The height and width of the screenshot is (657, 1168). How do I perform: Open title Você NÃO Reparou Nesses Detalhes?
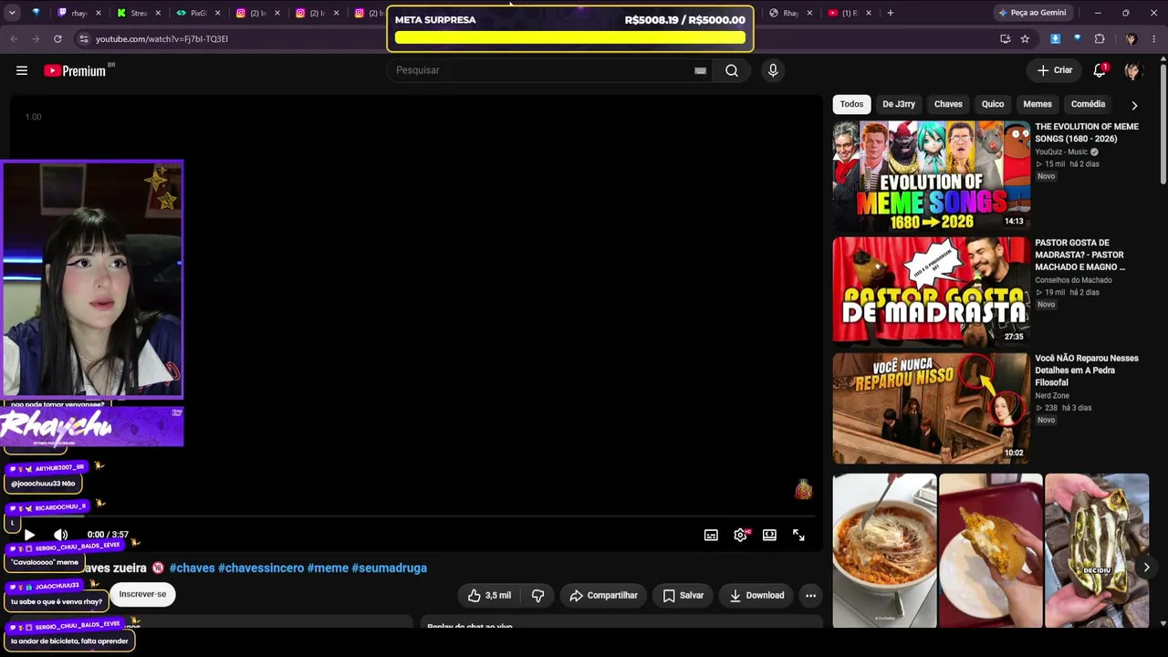tap(1087, 370)
